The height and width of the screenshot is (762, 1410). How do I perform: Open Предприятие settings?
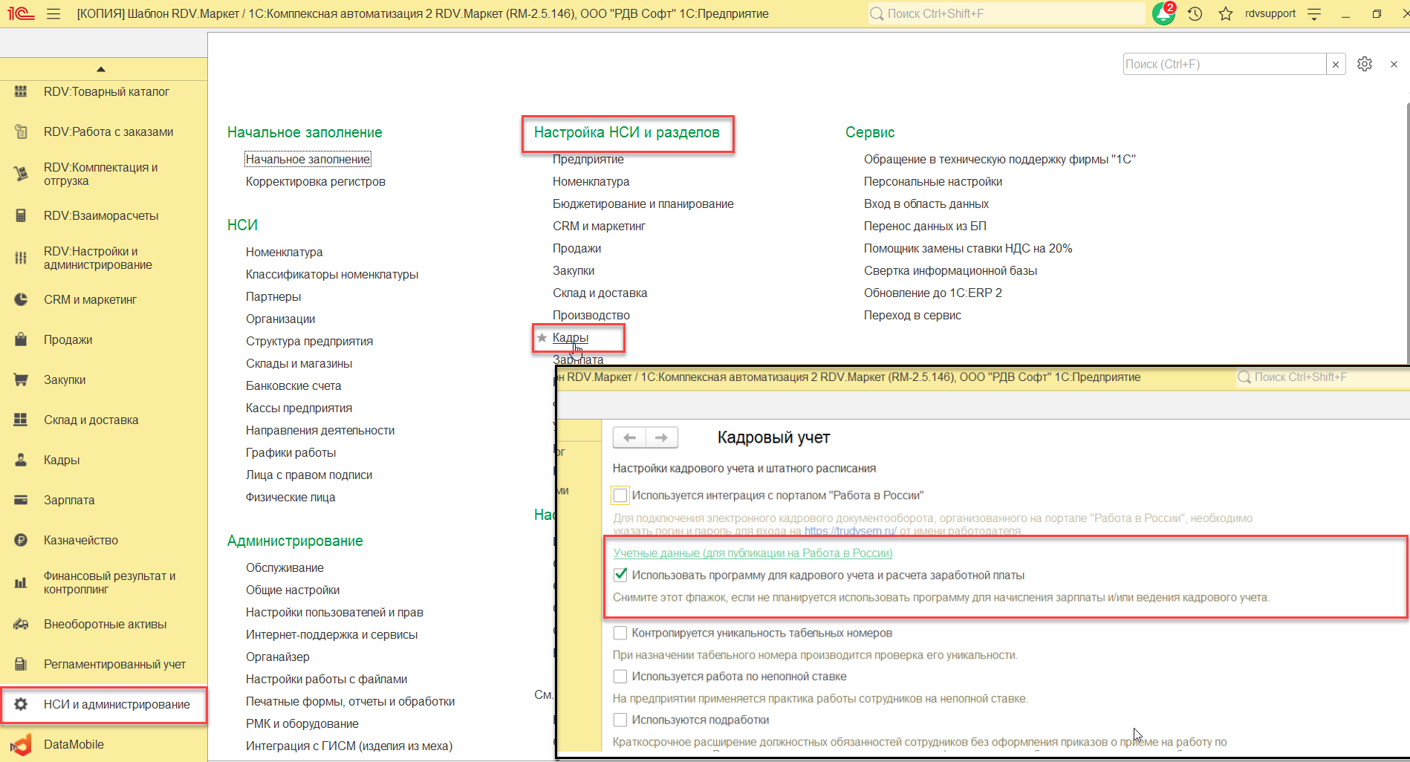[588, 159]
